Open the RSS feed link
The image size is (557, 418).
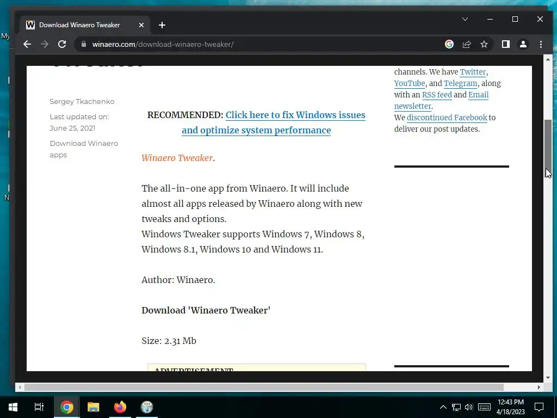[437, 95]
